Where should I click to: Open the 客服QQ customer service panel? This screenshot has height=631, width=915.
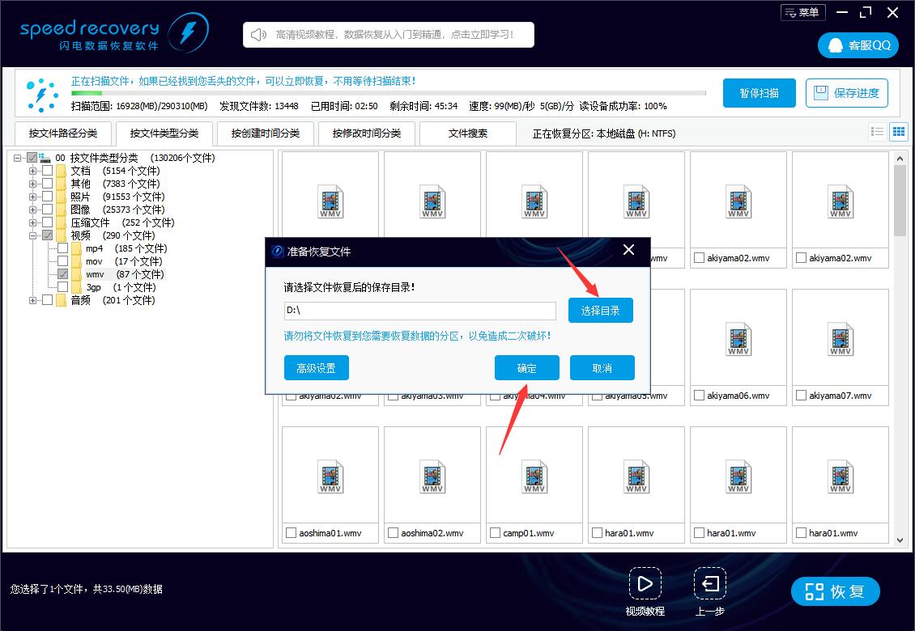[858, 44]
